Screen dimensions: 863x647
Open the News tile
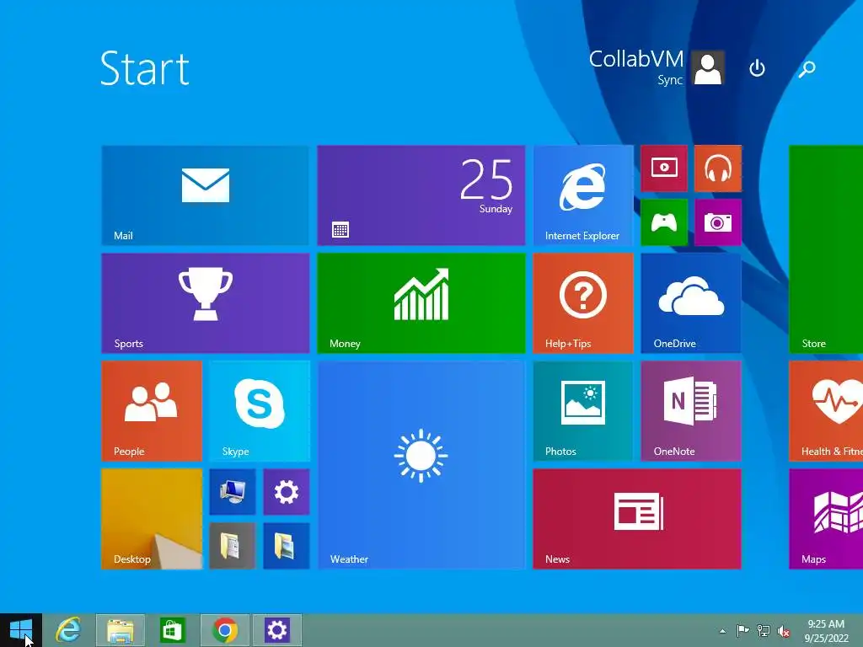(x=637, y=519)
